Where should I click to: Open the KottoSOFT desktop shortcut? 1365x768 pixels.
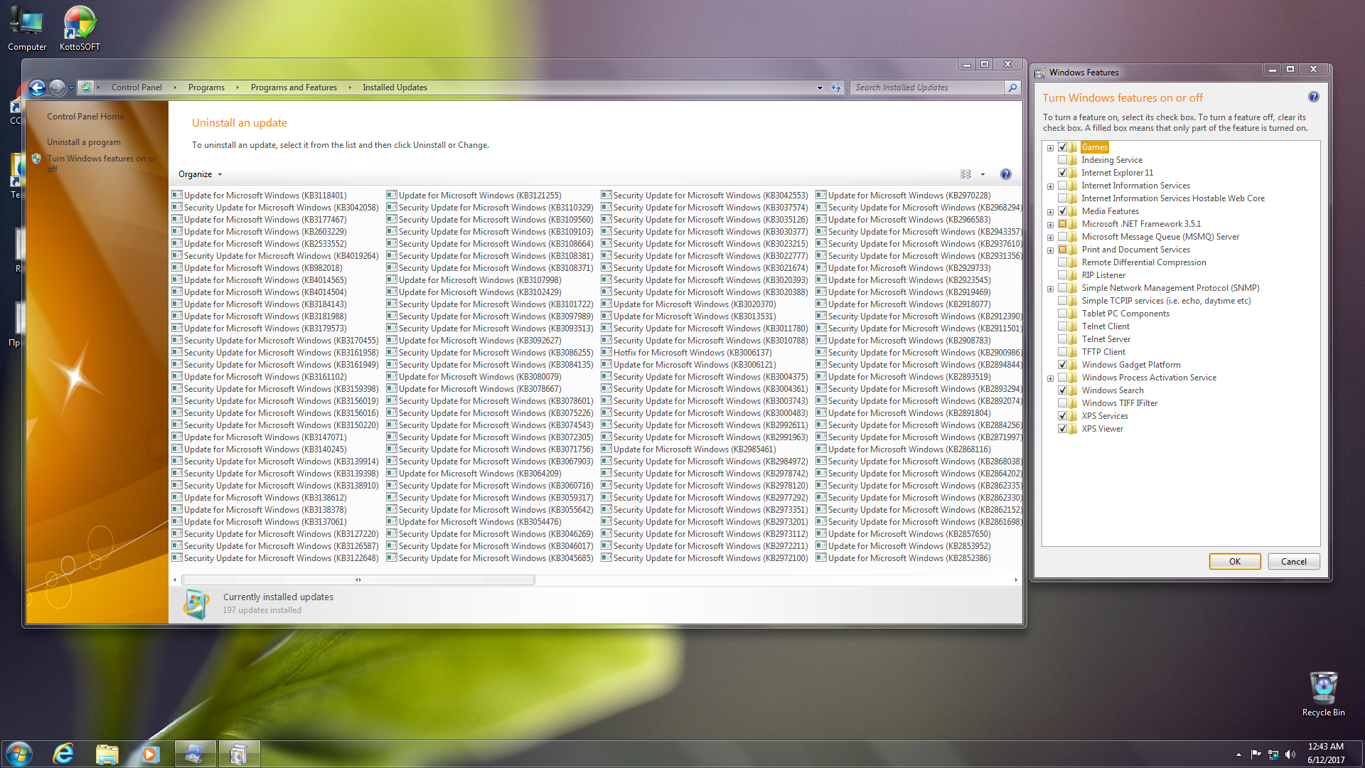(80, 29)
